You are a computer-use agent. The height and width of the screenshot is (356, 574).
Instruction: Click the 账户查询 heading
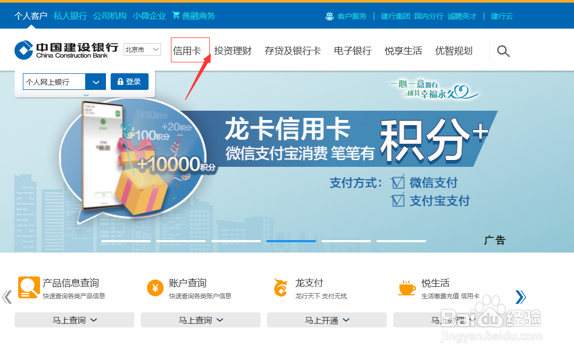click(x=188, y=283)
